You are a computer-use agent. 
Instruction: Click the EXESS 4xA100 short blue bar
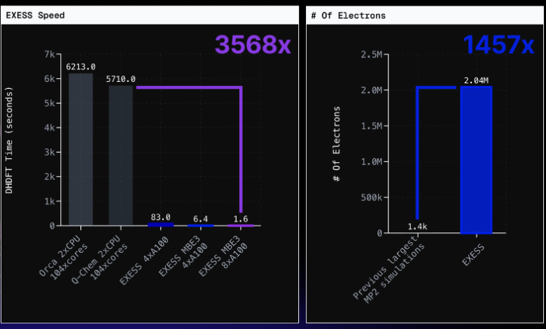(x=160, y=224)
